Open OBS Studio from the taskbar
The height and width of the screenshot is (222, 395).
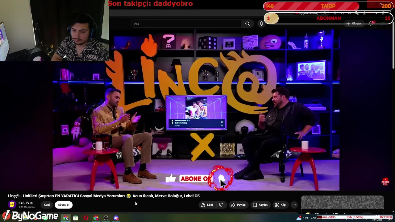tap(106, 218)
